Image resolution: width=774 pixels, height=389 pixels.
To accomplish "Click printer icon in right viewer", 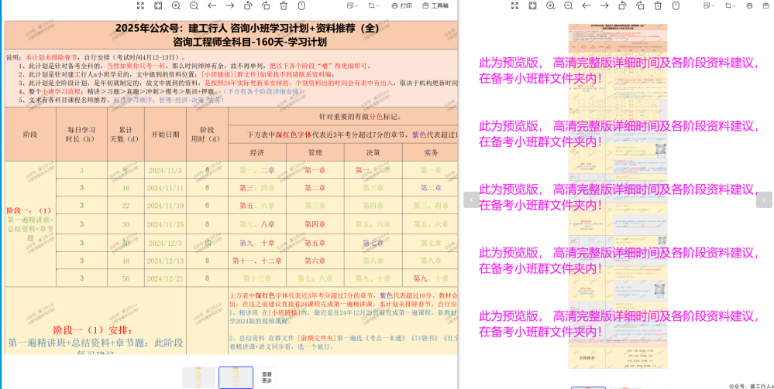I will point(750,5).
